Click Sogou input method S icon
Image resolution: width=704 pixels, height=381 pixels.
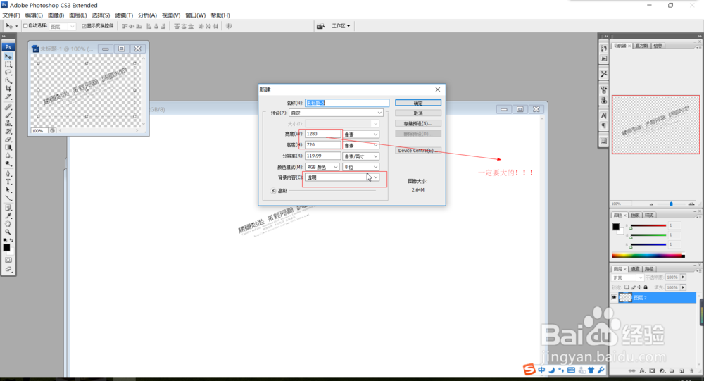pyautogui.click(x=529, y=369)
